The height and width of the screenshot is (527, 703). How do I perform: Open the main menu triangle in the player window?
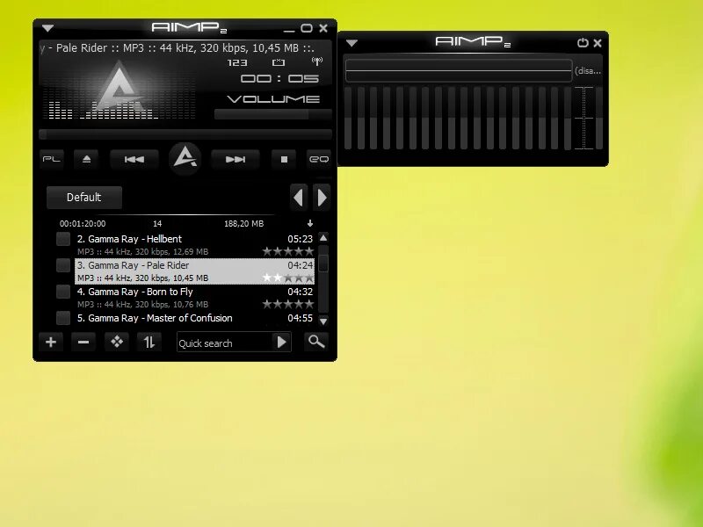point(48,28)
